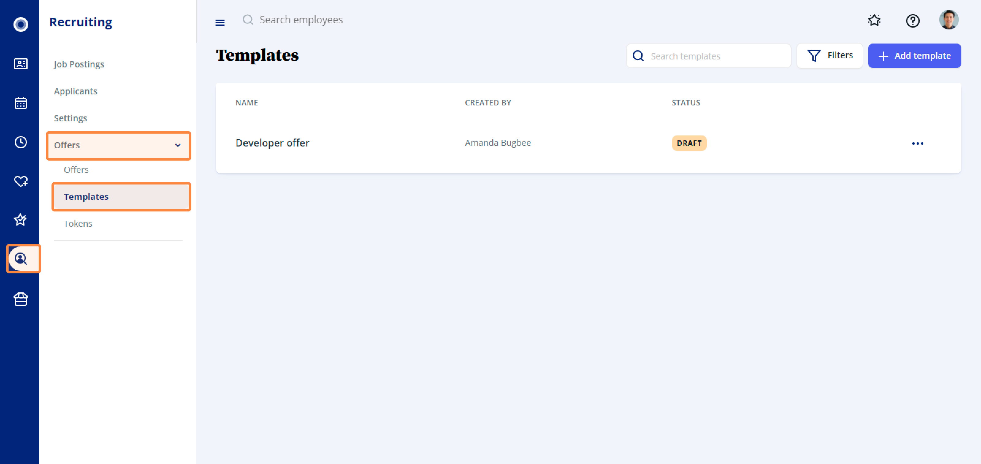Open the Offers sub-item

76,169
